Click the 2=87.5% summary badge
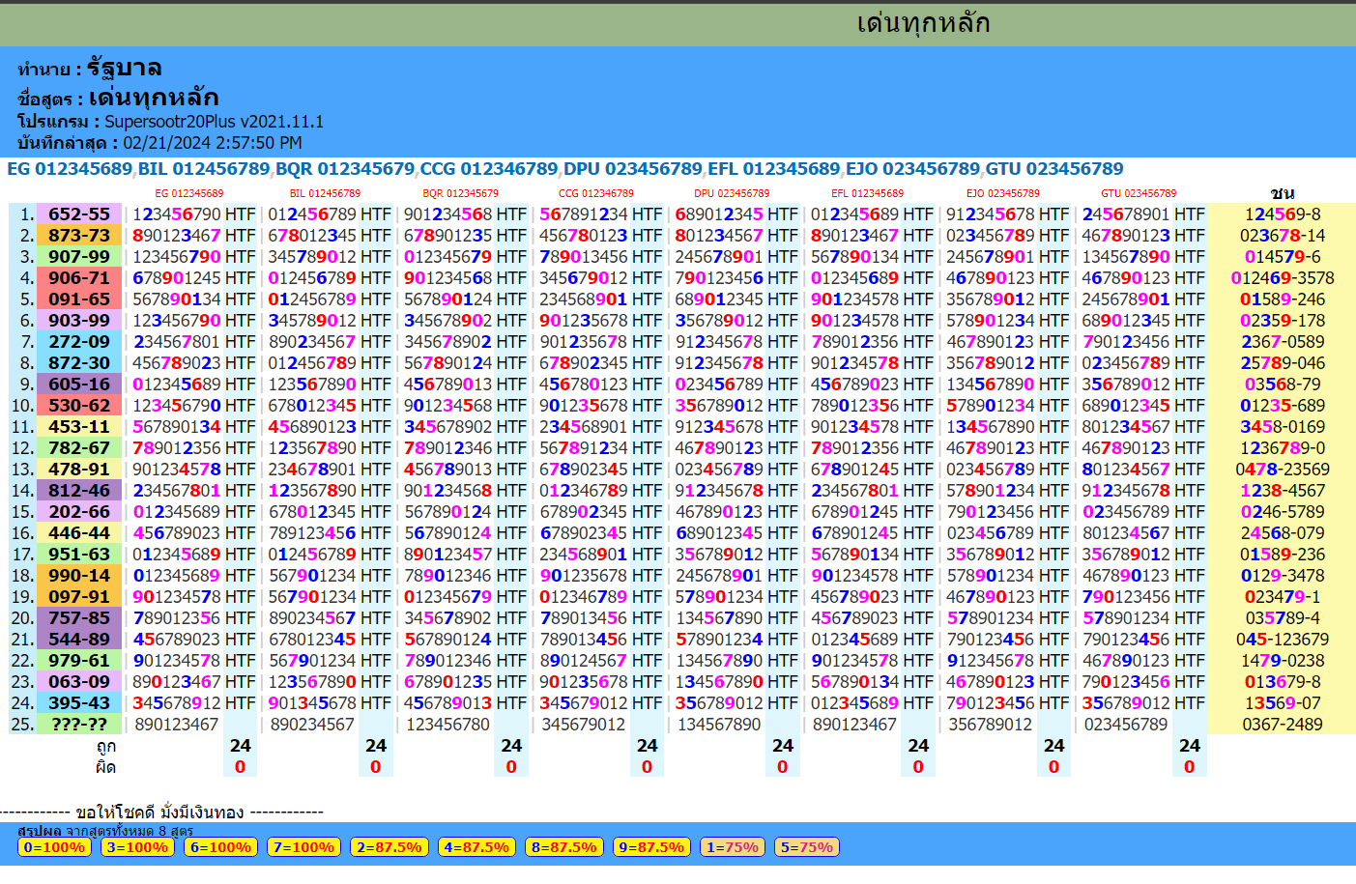The width and height of the screenshot is (1356, 884). 389,847
